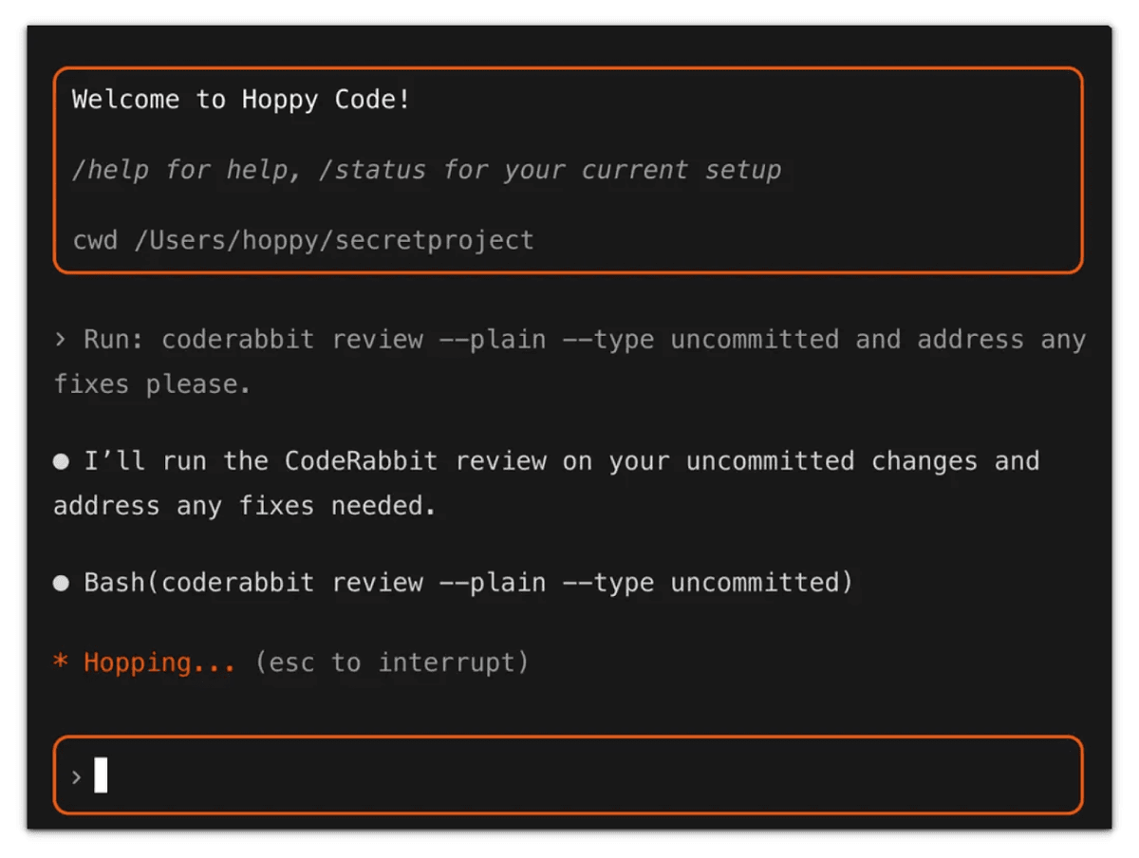Viewport: 1139px width, 858px height.
Task: Click the "fixes please." text in the user prompt
Action: pyautogui.click(x=152, y=384)
